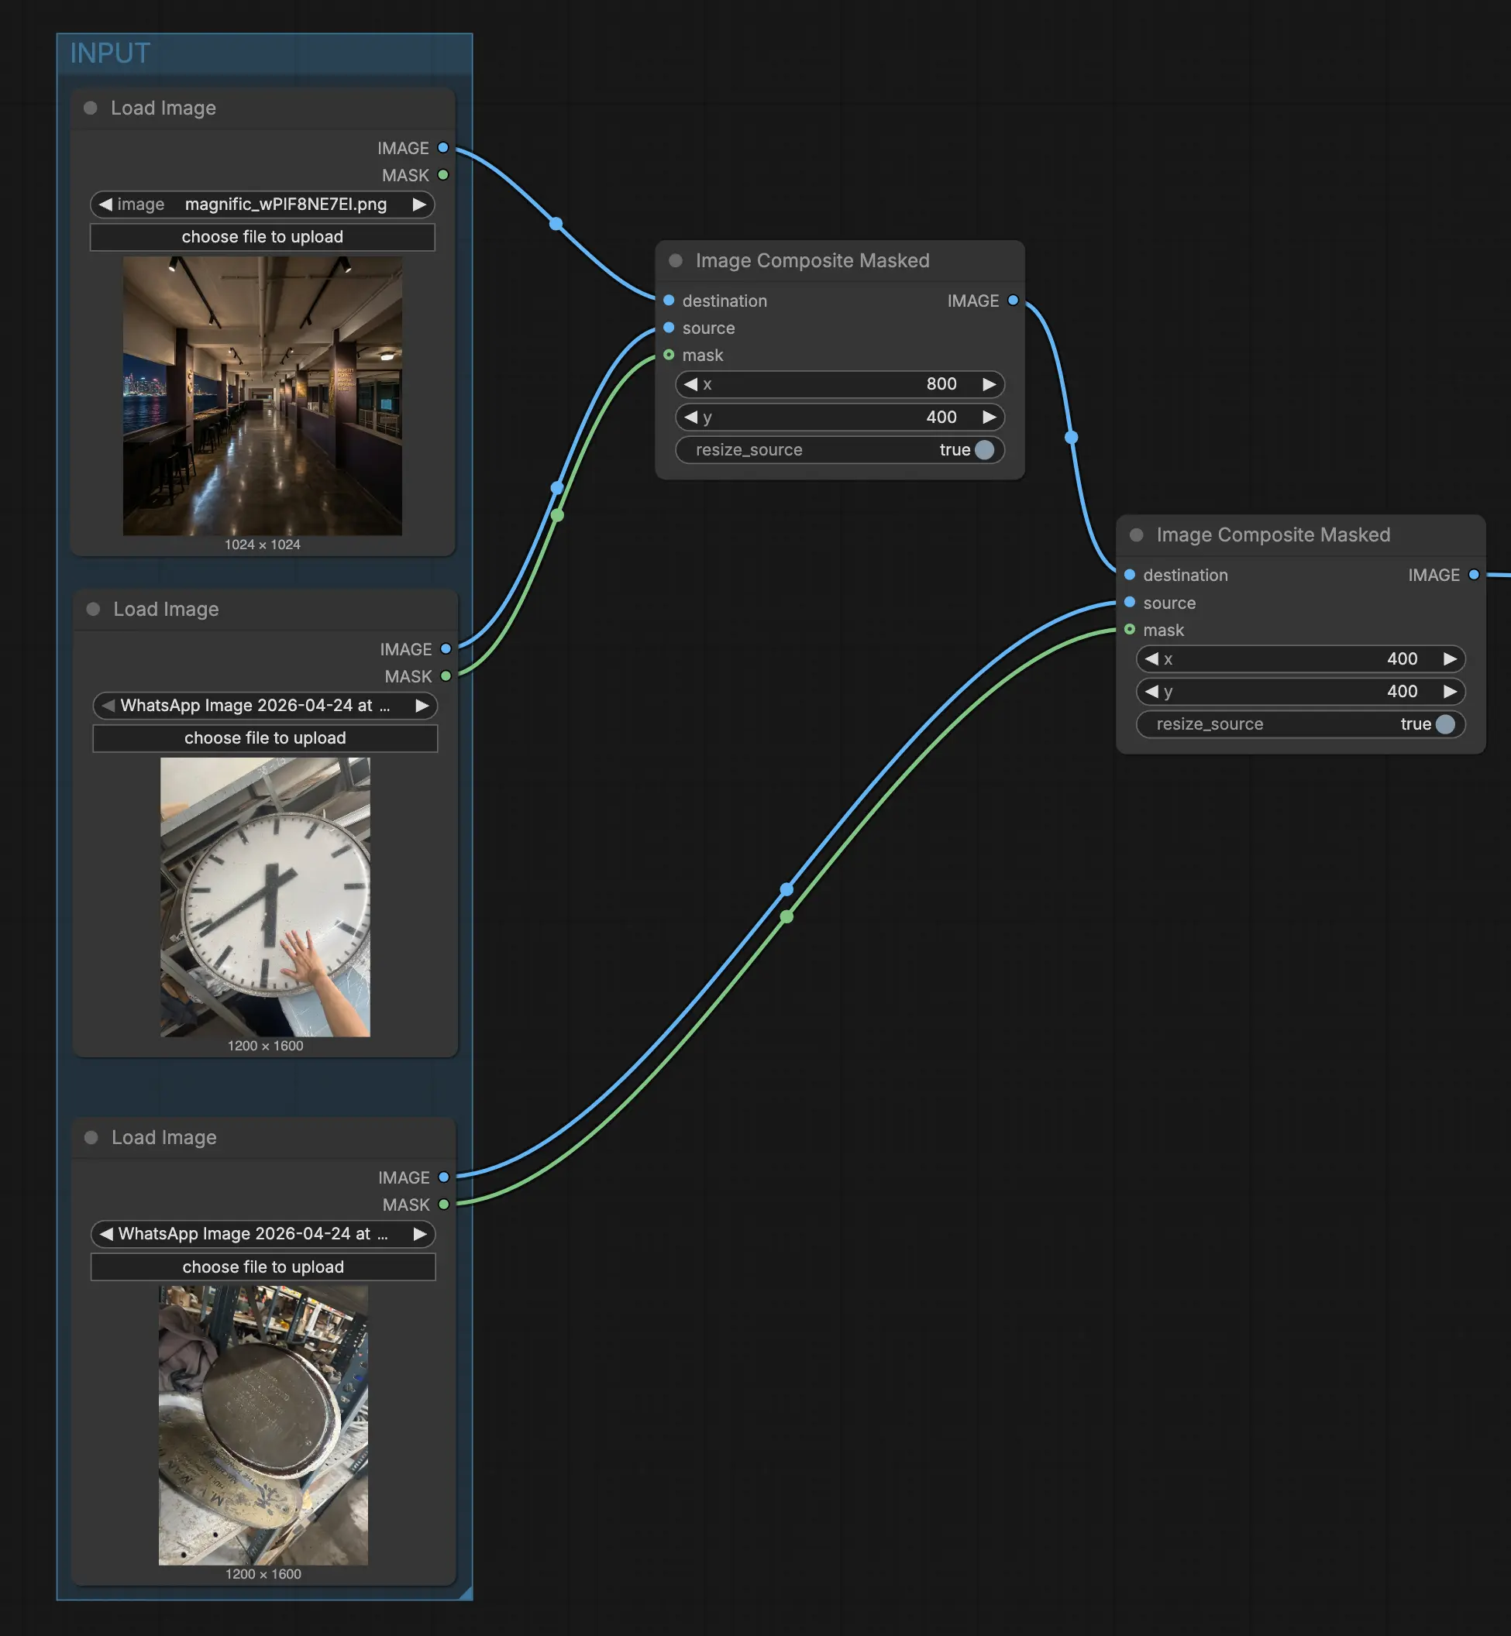Image resolution: width=1511 pixels, height=1636 pixels.
Task: Click IMAGE output port of clock Load Image
Action: pos(446,649)
